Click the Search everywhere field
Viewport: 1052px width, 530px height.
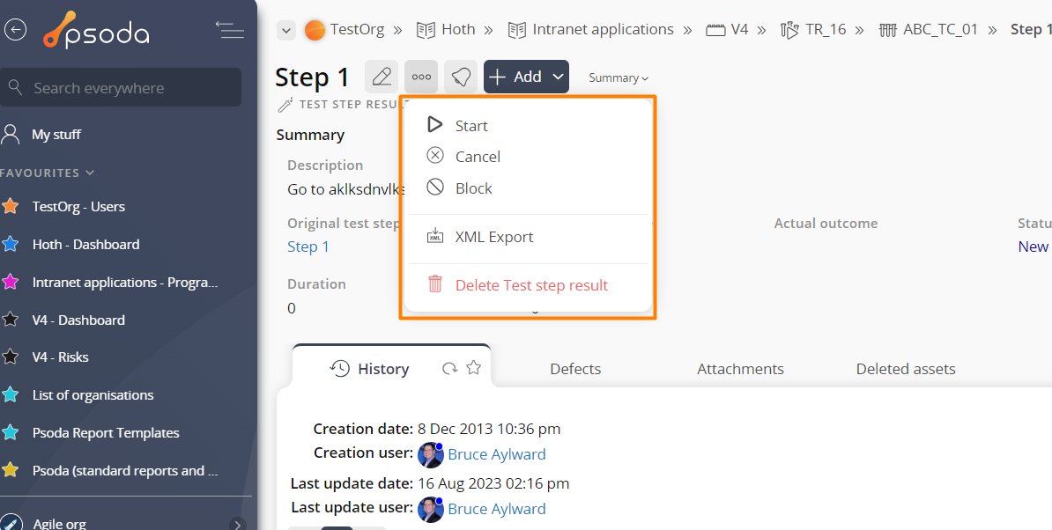point(121,88)
